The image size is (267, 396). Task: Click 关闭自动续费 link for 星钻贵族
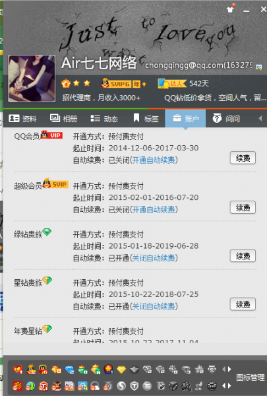pyautogui.click(x=154, y=307)
